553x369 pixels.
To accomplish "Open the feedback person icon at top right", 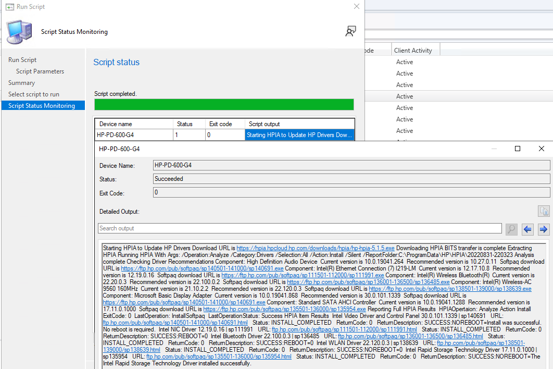I will pyautogui.click(x=350, y=31).
